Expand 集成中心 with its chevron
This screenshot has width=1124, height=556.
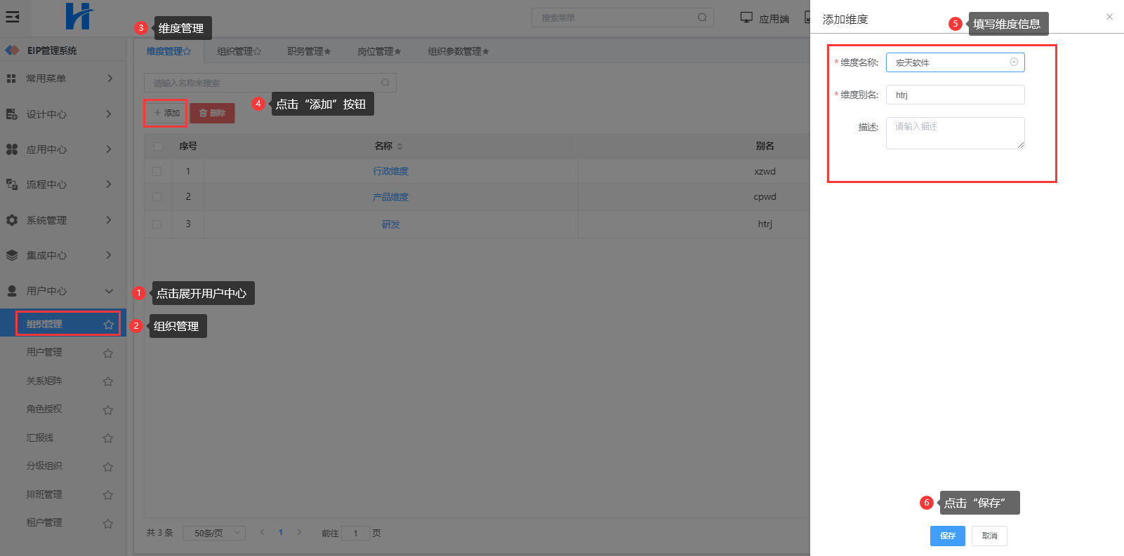coord(109,255)
